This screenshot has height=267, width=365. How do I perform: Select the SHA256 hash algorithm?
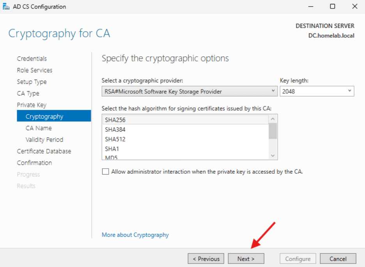(x=113, y=120)
